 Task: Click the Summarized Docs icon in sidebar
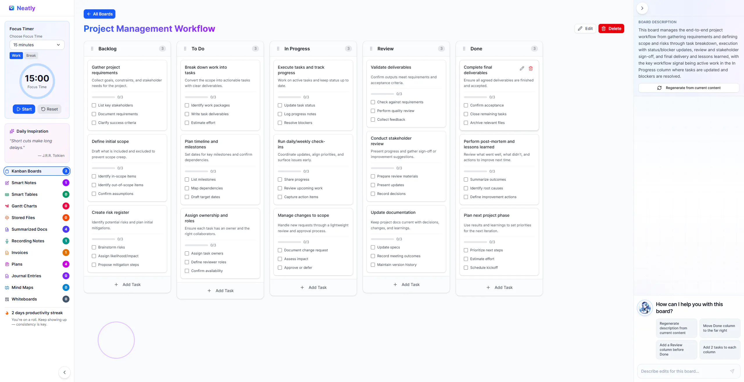[x=7, y=229]
